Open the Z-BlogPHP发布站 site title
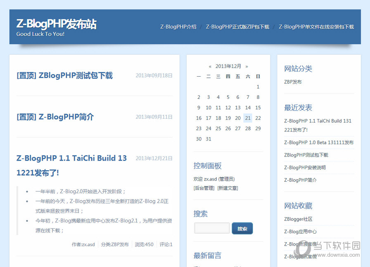 pyautogui.click(x=57, y=24)
